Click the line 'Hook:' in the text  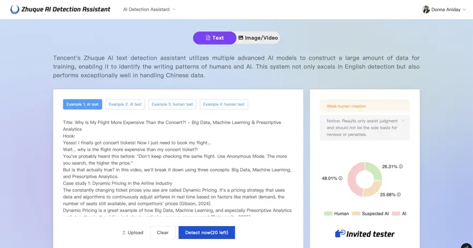tap(69, 136)
